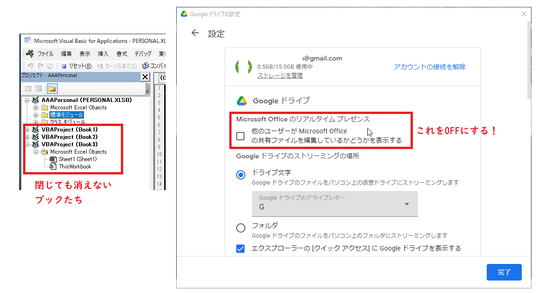Collapse the VBAProject (Book3) node

pos(27,144)
